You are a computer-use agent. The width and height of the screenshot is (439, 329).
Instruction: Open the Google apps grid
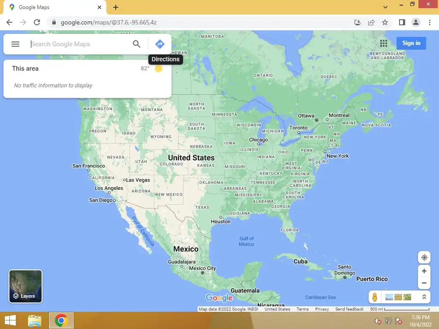[384, 43]
